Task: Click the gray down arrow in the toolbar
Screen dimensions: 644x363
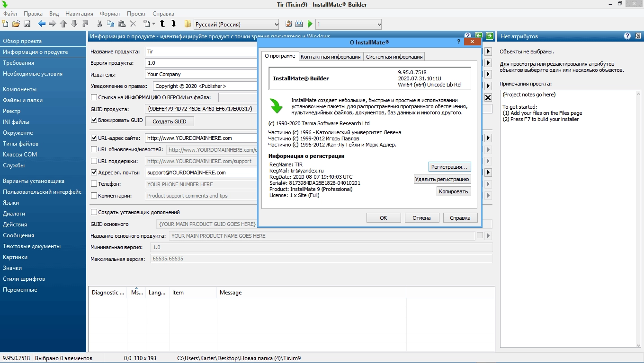Action: click(74, 24)
